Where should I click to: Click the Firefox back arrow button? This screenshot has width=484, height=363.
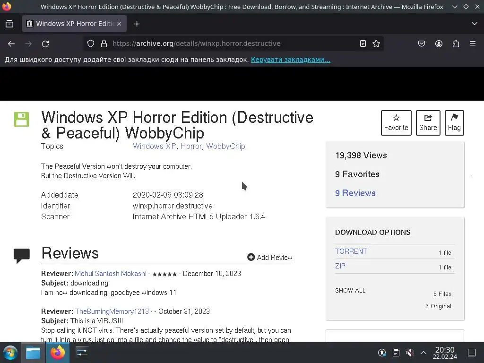click(11, 44)
